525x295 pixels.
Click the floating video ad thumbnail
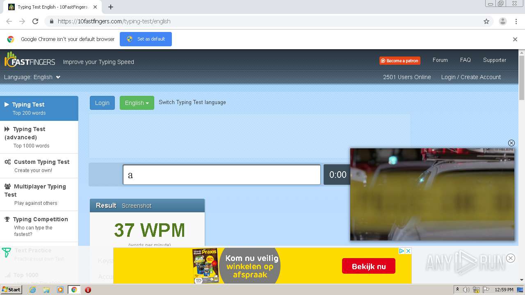[x=432, y=195]
